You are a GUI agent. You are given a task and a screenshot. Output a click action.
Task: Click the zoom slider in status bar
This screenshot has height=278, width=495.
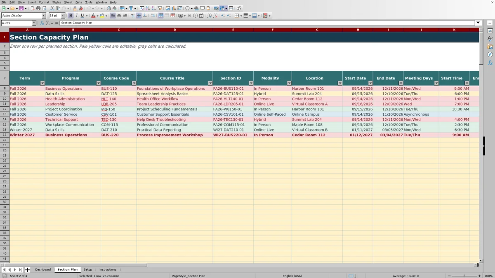(464, 276)
